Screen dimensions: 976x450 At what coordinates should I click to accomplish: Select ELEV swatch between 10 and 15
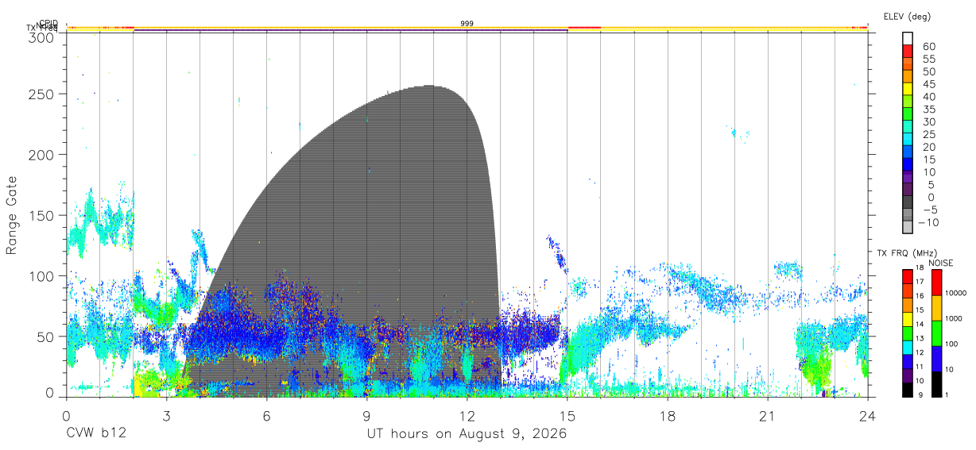tap(908, 165)
